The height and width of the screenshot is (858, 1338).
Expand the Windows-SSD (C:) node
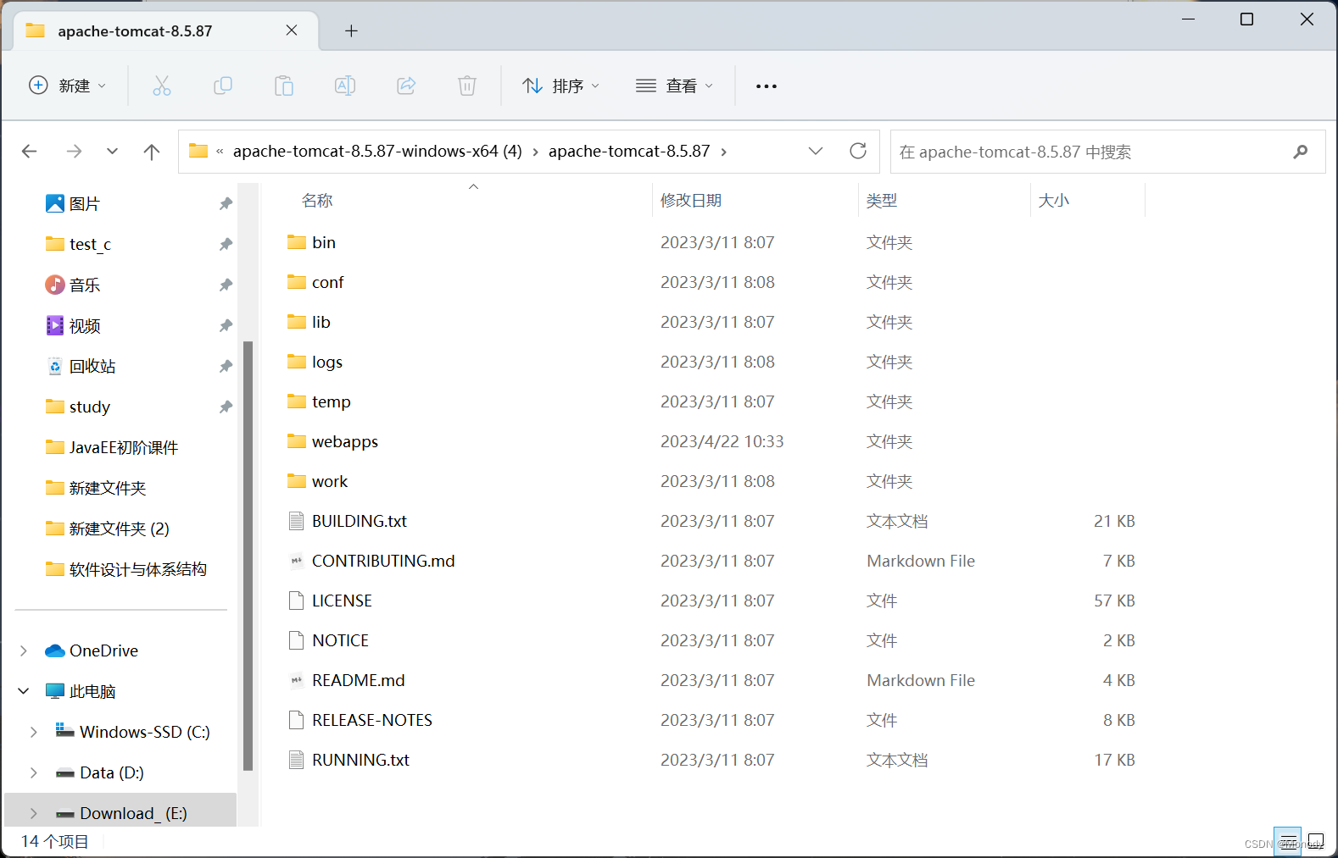pos(34,732)
